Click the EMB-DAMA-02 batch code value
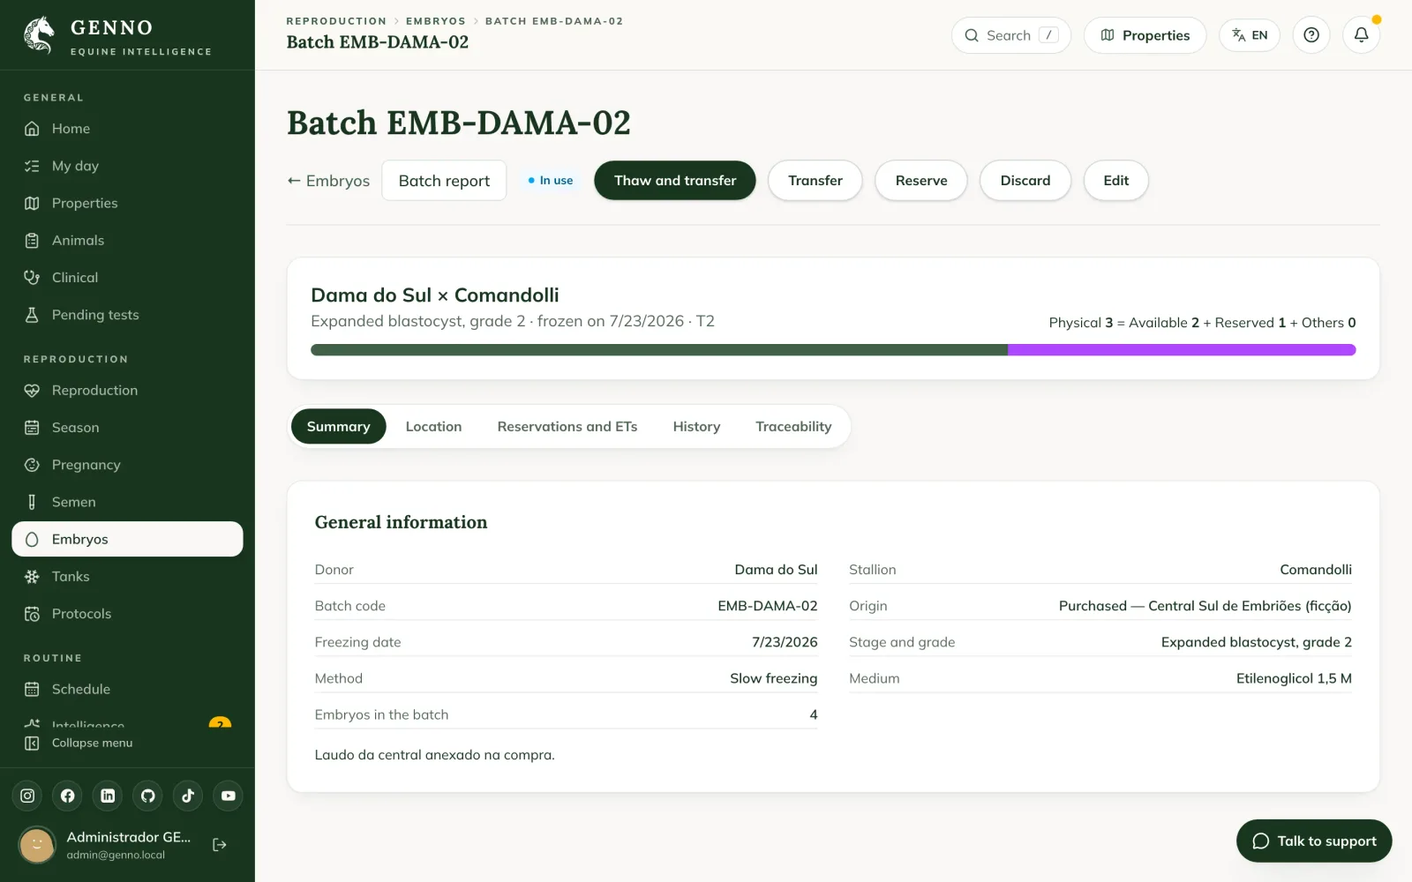The image size is (1412, 882). (x=768, y=606)
